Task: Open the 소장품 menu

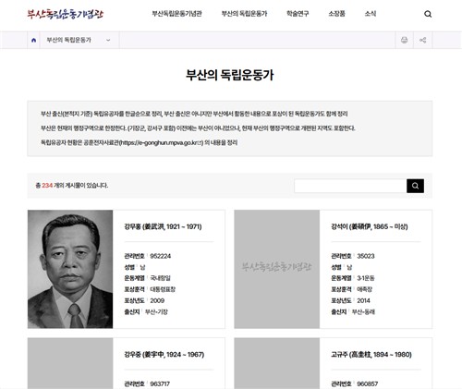Action: pyautogui.click(x=336, y=14)
